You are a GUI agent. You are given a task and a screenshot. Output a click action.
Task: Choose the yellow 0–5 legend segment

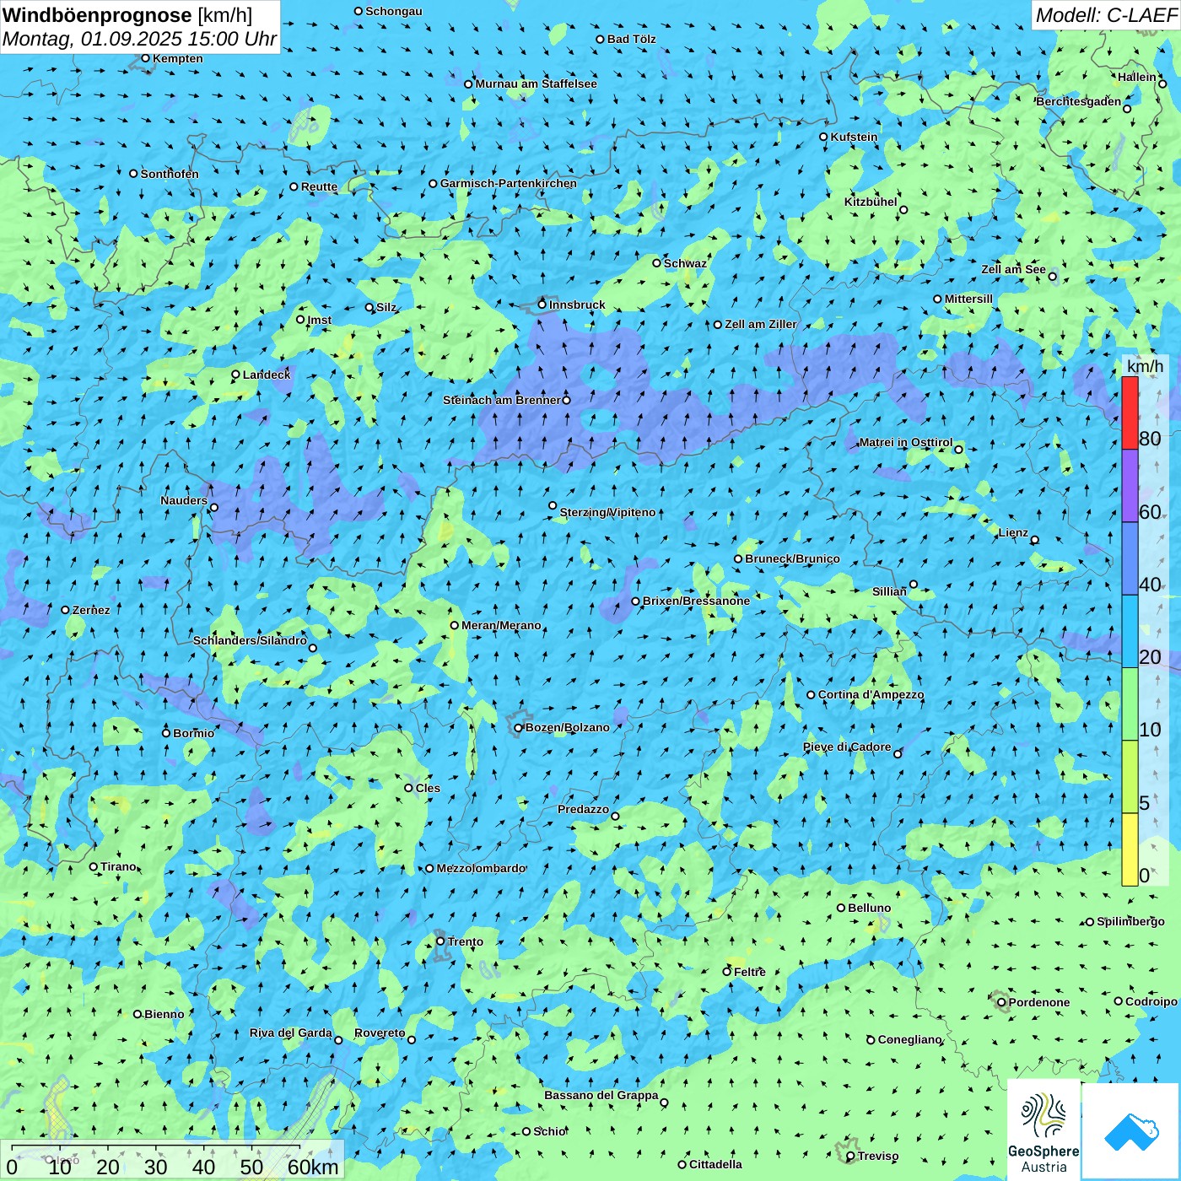1130,849
